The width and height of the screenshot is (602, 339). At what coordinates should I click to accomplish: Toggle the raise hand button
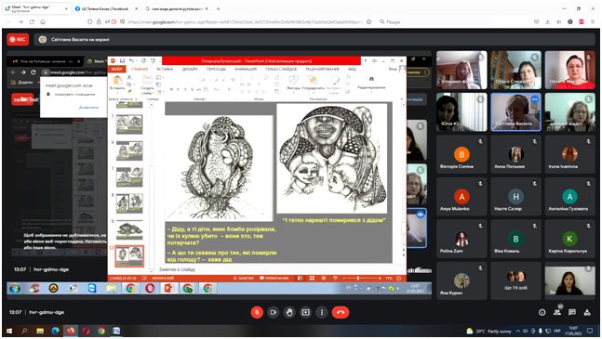tap(289, 312)
